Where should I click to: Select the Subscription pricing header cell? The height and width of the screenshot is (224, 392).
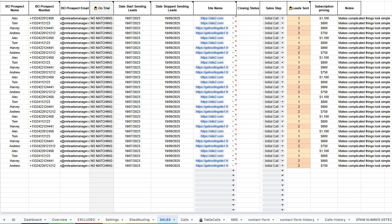pyautogui.click(x=324, y=8)
